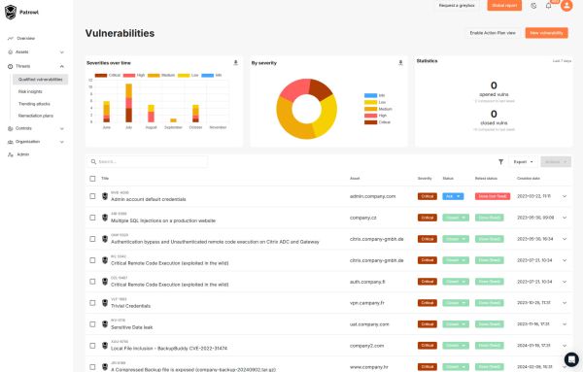Click the Patrowl logo
The width and height of the screenshot is (583, 372).
click(21, 13)
